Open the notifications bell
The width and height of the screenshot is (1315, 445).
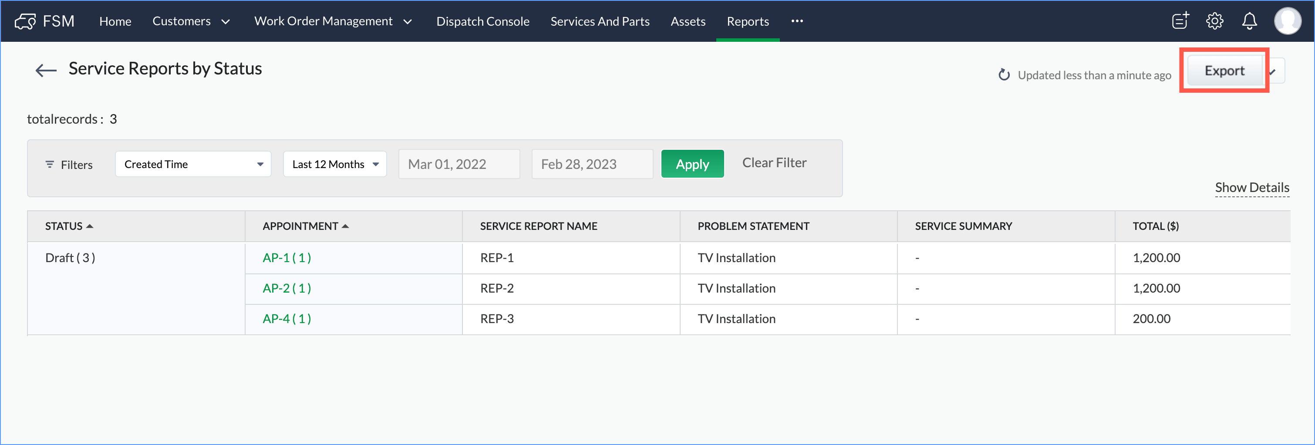(x=1249, y=21)
